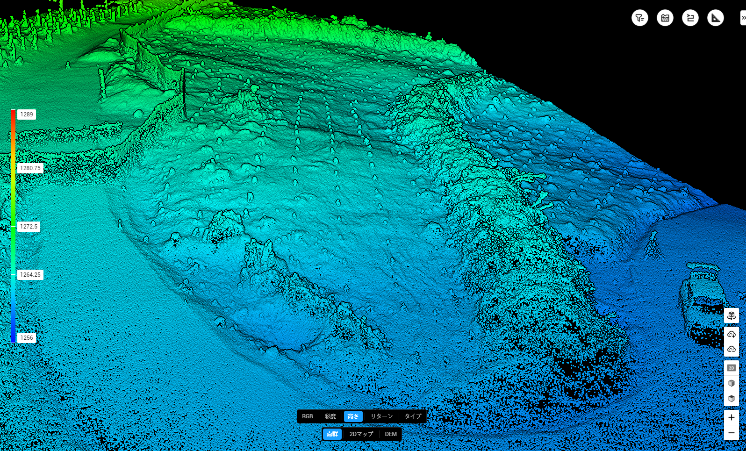Zoom in with the plus button
Image resolution: width=746 pixels, height=451 pixels.
(731, 417)
